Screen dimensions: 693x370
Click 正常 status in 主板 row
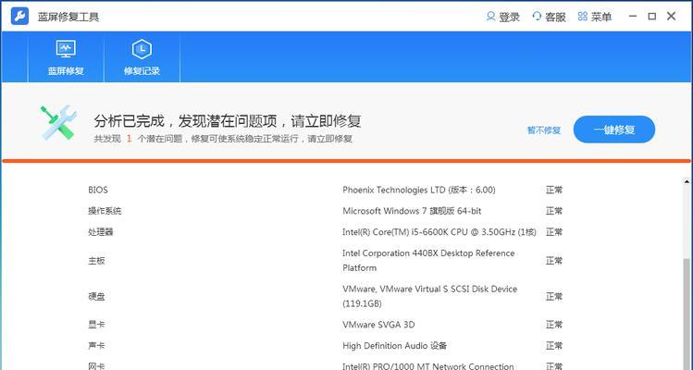pyautogui.click(x=554, y=261)
